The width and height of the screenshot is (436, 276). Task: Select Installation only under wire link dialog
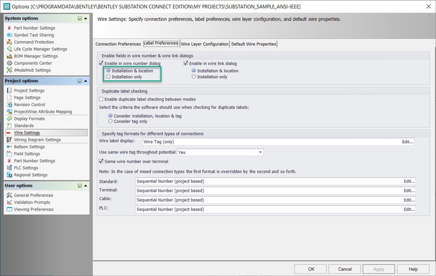pyautogui.click(x=194, y=77)
